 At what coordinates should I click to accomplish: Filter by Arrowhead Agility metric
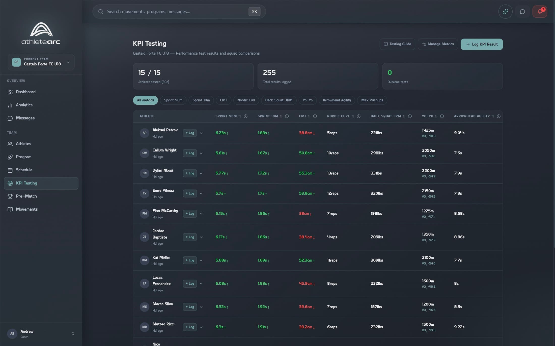tap(337, 100)
